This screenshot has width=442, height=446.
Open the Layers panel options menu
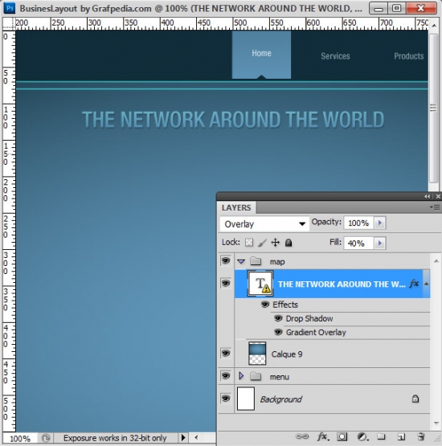tap(436, 207)
